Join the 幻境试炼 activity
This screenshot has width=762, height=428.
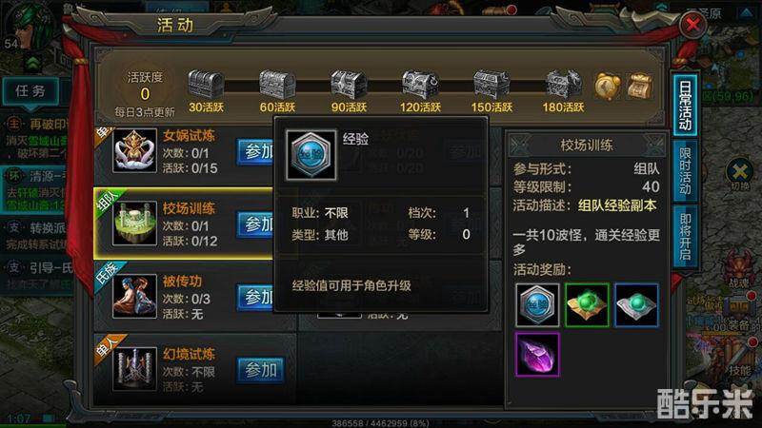[261, 370]
